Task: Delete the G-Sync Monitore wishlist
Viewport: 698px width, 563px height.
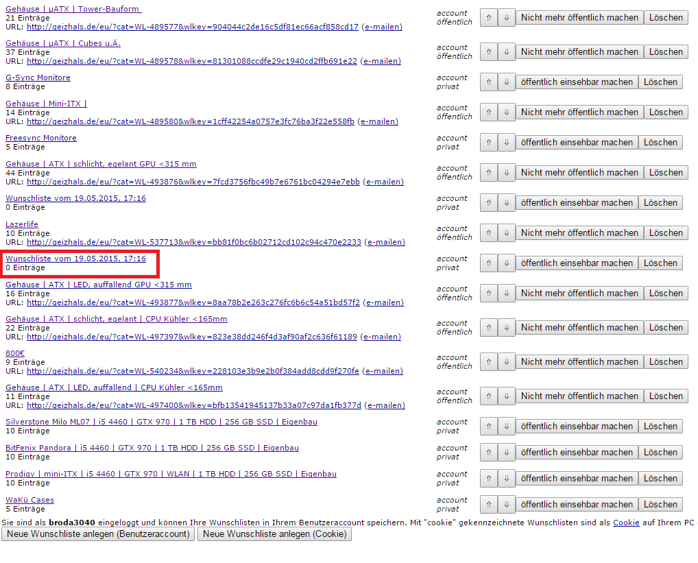Action: [x=660, y=82]
